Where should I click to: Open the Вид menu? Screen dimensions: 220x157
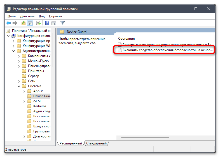point(42,16)
